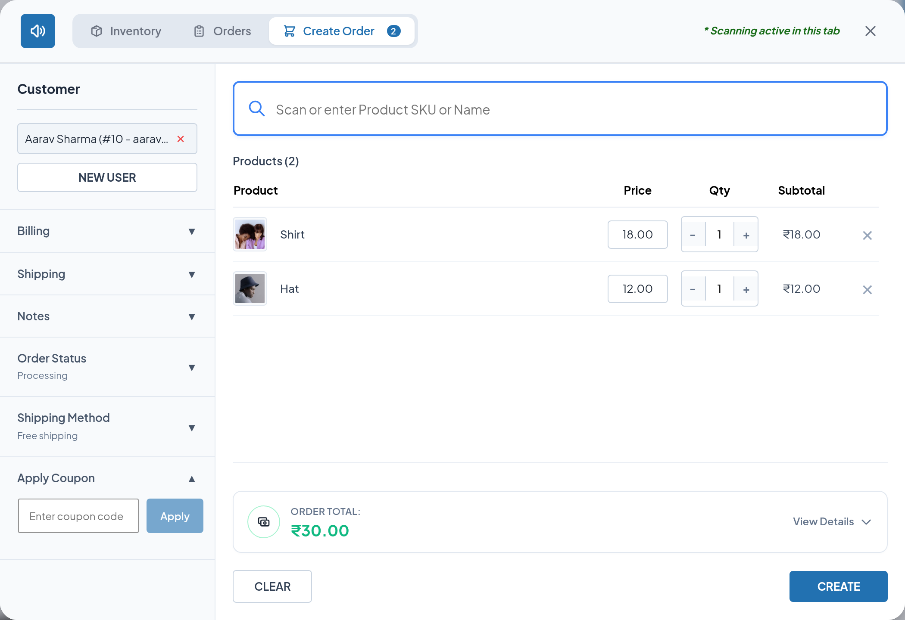
Task: Click the order total payment icon
Action: [x=264, y=522]
